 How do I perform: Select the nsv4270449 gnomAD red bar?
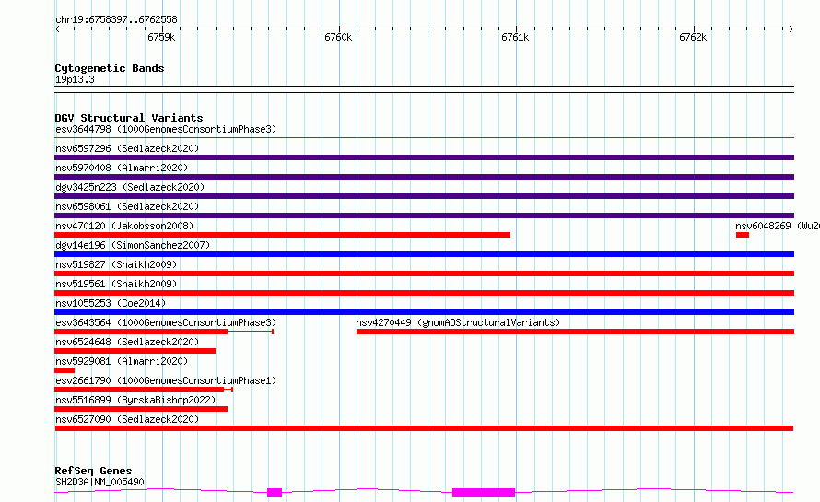coord(575,332)
